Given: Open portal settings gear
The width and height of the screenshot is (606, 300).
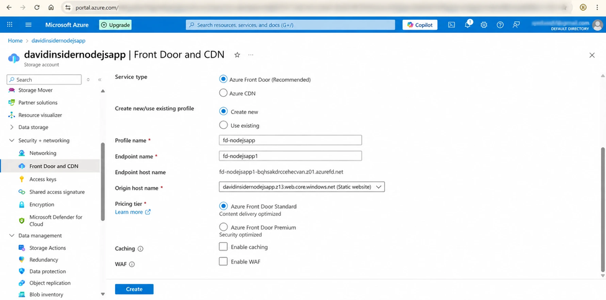Looking at the screenshot, I should [484, 25].
